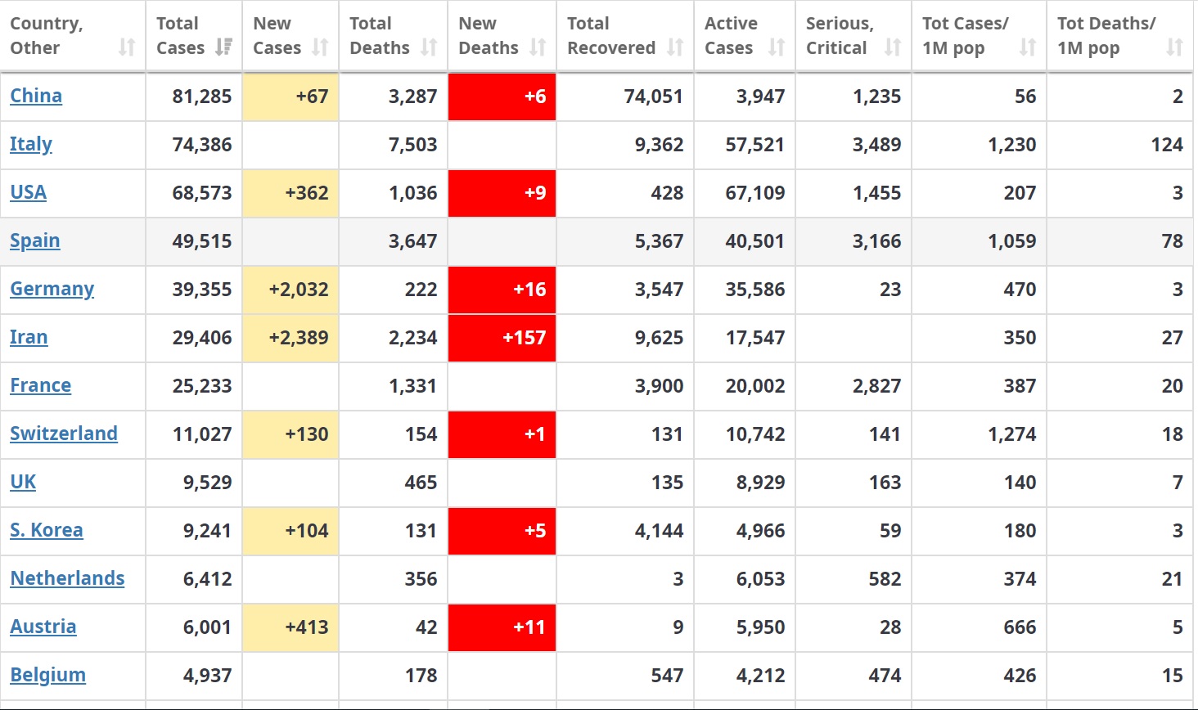Select Iran's new cases cell +2,389
Image resolution: width=1198 pixels, height=710 pixels.
click(290, 338)
